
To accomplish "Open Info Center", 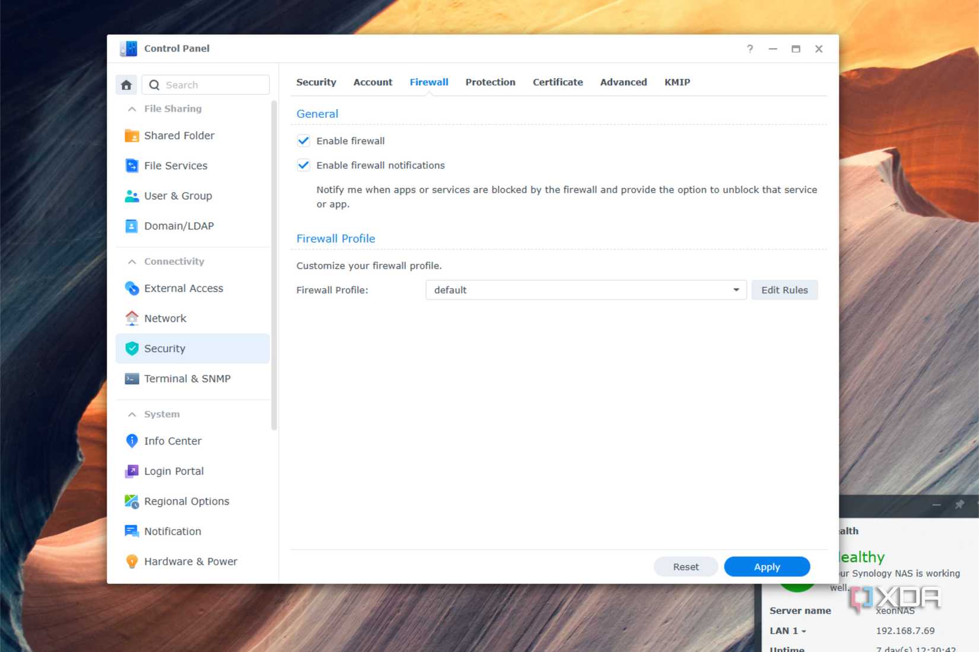I will (193, 441).
